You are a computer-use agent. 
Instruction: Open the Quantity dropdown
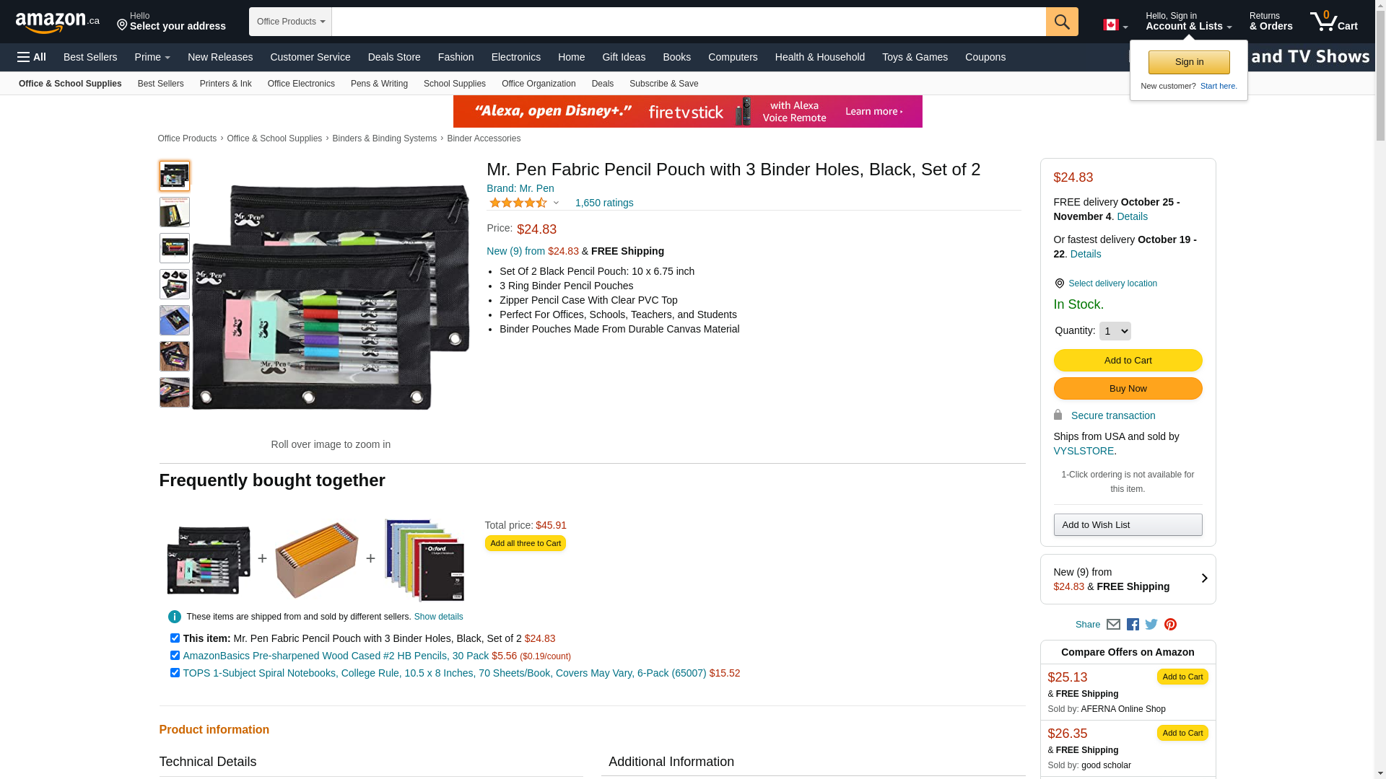pyautogui.click(x=1115, y=331)
